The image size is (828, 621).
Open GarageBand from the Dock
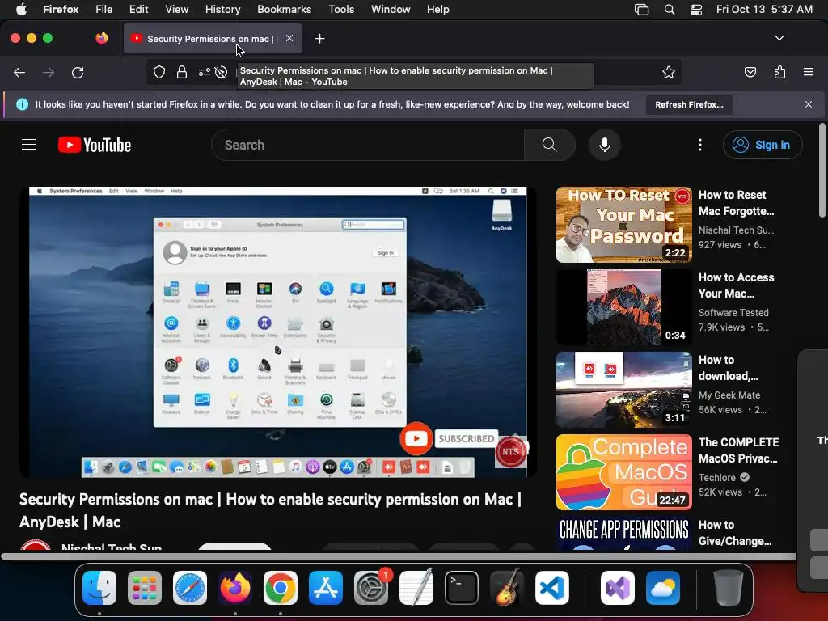coord(506,588)
